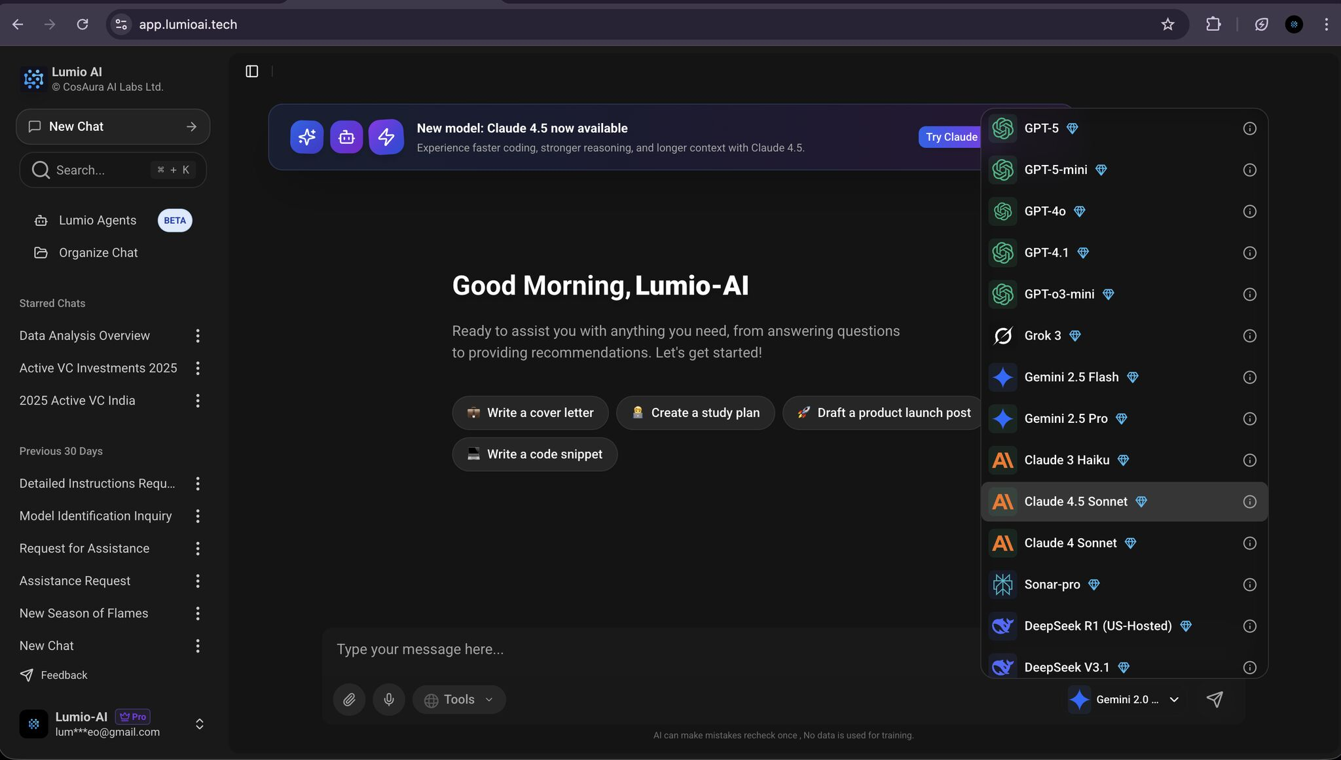
Task: Start a New Chat
Action: [113, 127]
